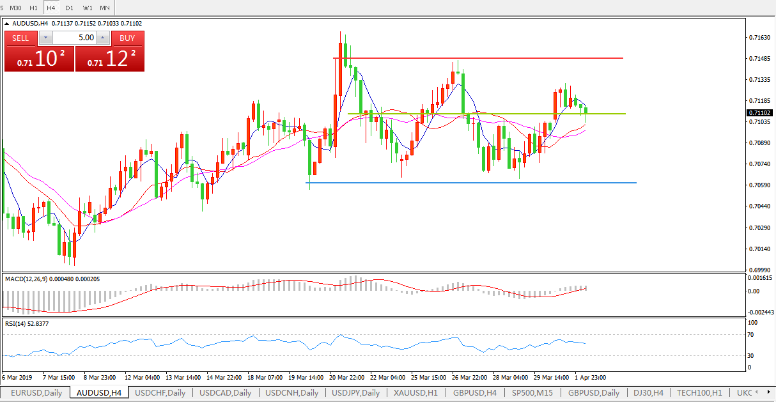The height and width of the screenshot is (402, 776).
Task: Increase trade volume with up arrow
Action: (103, 38)
